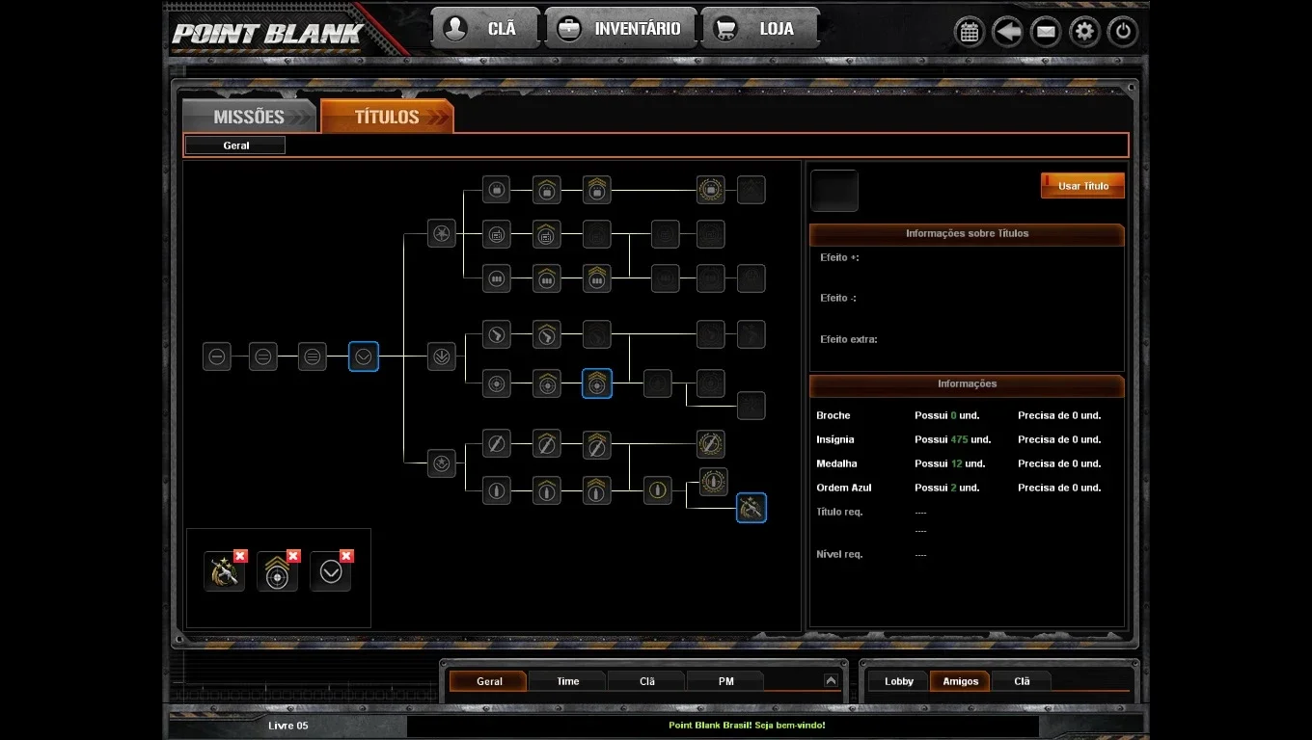Screen dimensions: 1312x740
Task: Select the knife title with two gold chevrons
Action: pos(597,444)
